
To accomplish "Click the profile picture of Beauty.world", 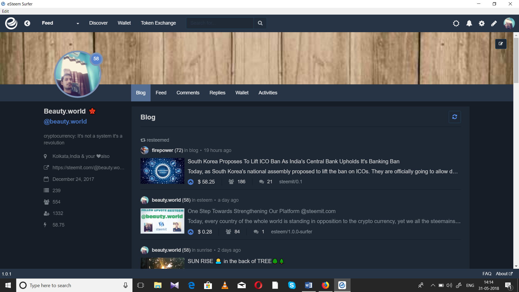I will tap(78, 74).
